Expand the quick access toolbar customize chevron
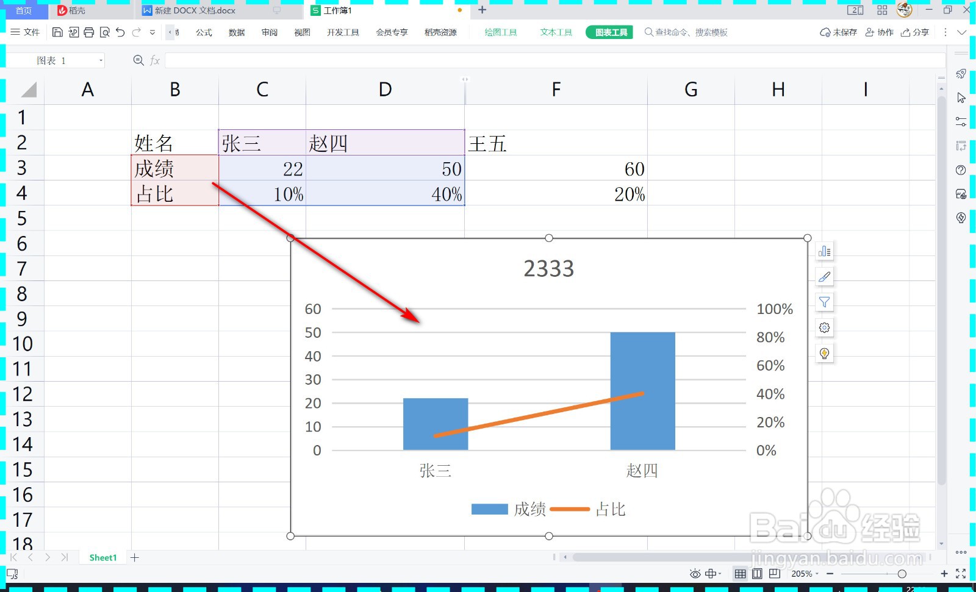This screenshot has width=976, height=592. coord(152,32)
